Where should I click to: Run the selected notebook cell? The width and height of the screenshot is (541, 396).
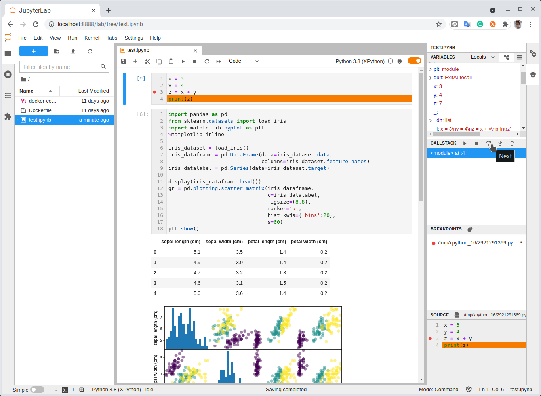183,61
